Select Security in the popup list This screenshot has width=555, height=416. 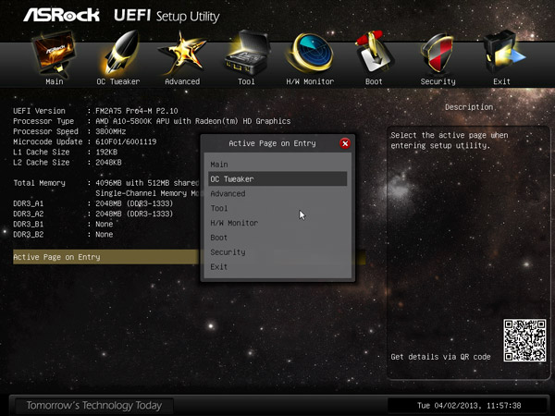pos(277,252)
